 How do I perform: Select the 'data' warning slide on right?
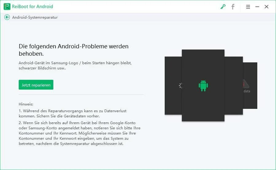coord(250,86)
